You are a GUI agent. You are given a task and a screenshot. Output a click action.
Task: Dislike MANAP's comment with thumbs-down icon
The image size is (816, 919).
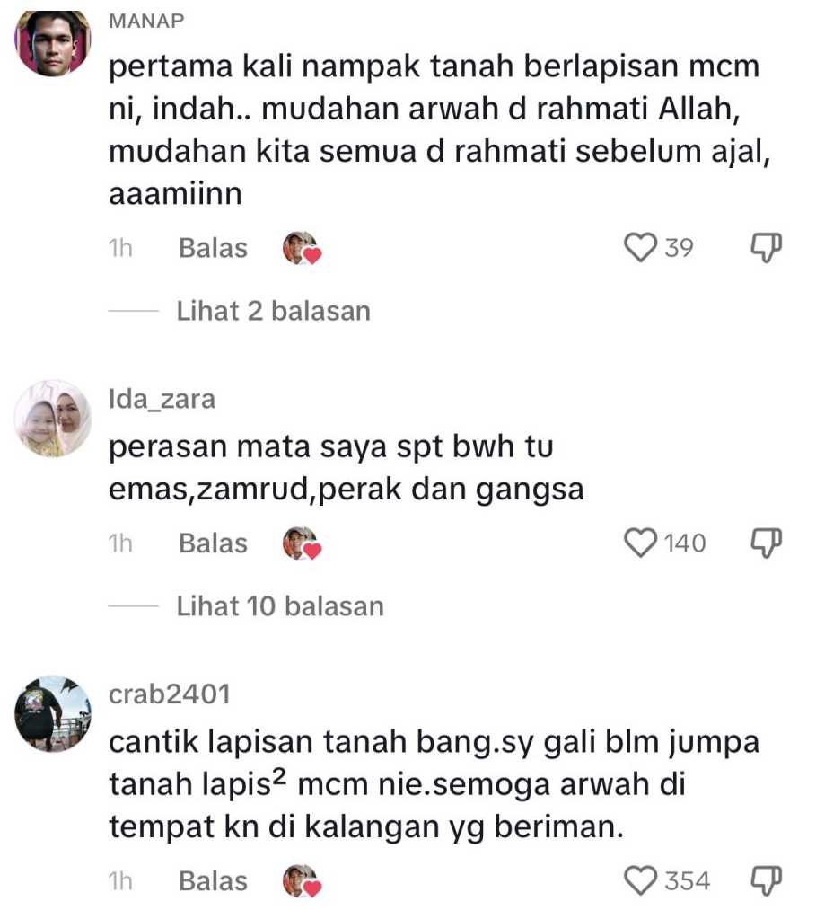[767, 248]
